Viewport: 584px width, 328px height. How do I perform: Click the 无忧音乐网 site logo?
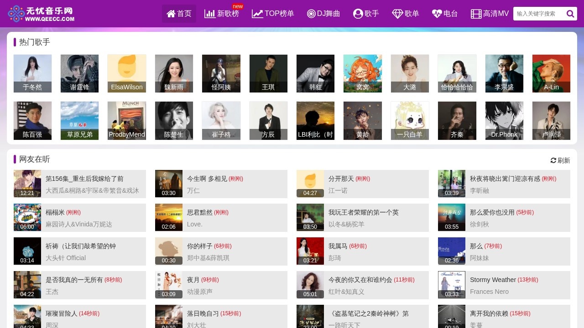click(x=41, y=14)
